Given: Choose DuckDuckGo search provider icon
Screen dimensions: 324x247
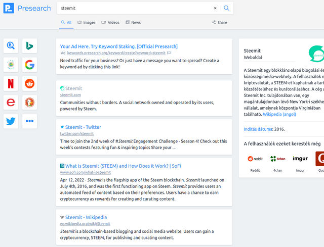Looking at the screenshot, I should pos(29,102).
